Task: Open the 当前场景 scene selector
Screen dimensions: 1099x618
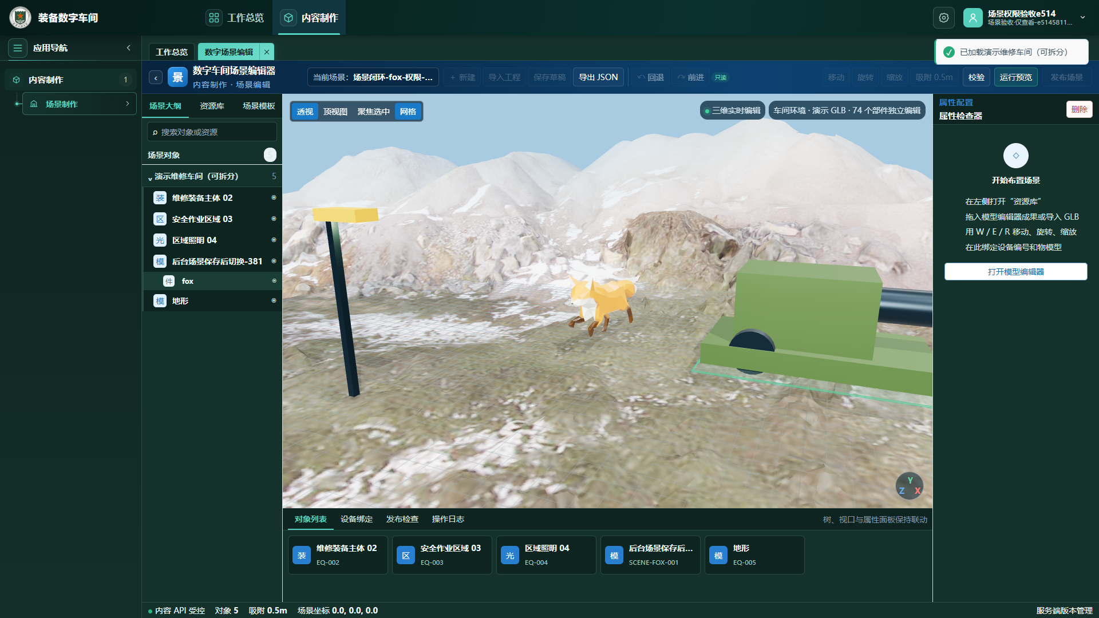Action: pyautogui.click(x=373, y=77)
